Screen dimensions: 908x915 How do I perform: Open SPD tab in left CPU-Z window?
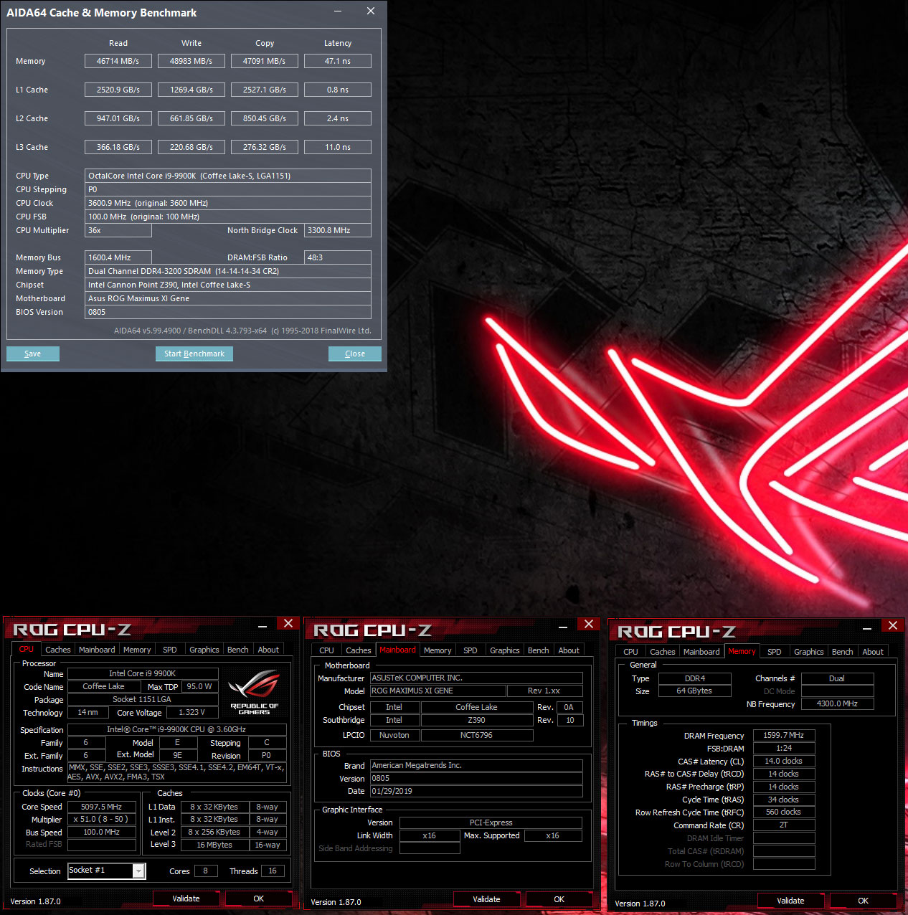click(170, 650)
